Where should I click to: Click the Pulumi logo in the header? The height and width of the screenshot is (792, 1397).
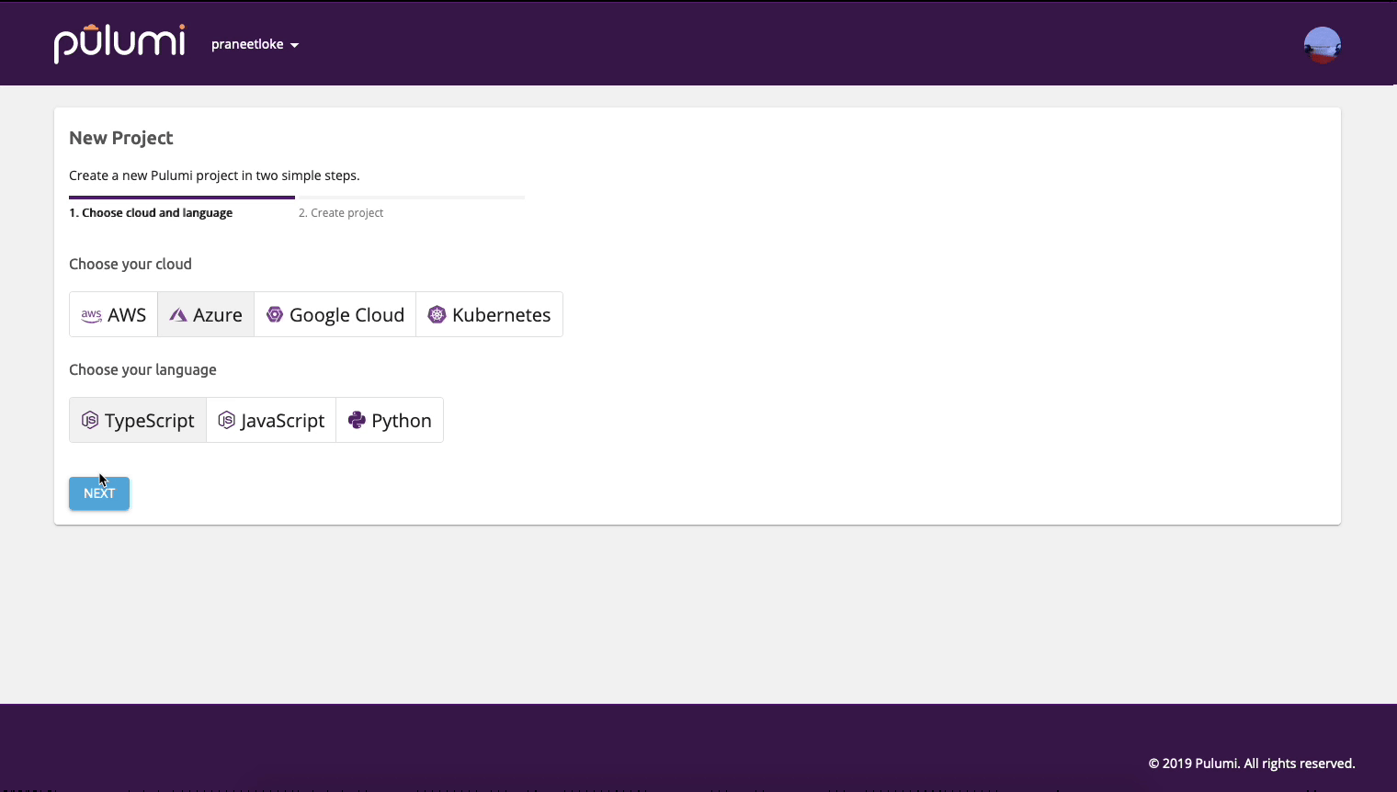point(119,42)
